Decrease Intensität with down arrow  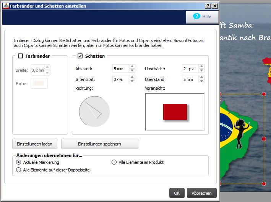click(132, 81)
